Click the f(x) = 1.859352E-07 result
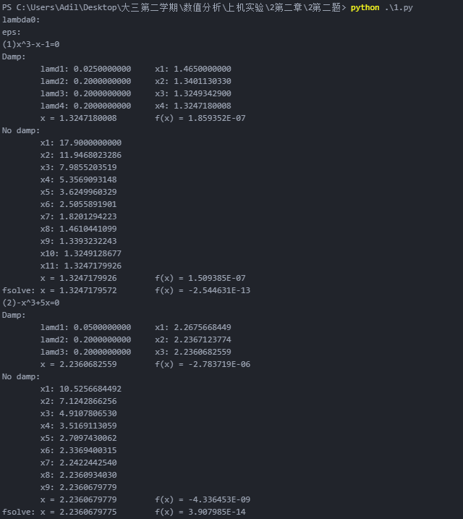This screenshot has height=519, width=463. point(200,118)
